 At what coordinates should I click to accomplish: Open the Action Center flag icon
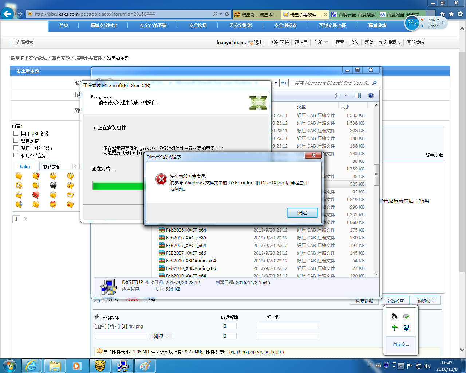coord(410,366)
